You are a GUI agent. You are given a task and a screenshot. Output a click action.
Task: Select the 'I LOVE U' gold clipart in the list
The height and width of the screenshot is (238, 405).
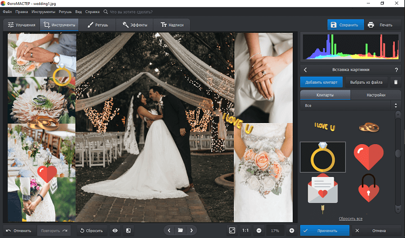[x=325, y=126]
